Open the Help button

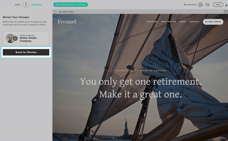(x=218, y=5)
